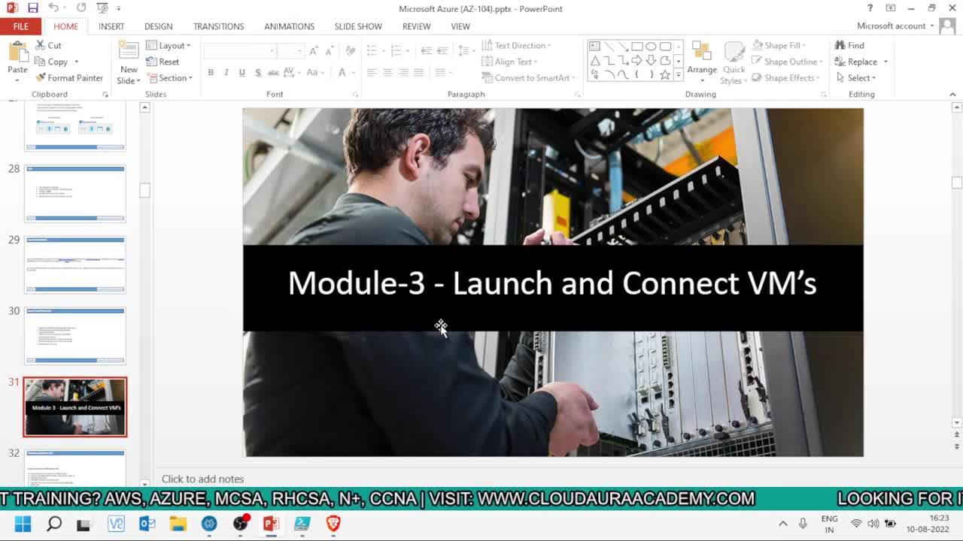Open Outlook from the taskbar
This screenshot has width=963, height=541.
(147, 524)
